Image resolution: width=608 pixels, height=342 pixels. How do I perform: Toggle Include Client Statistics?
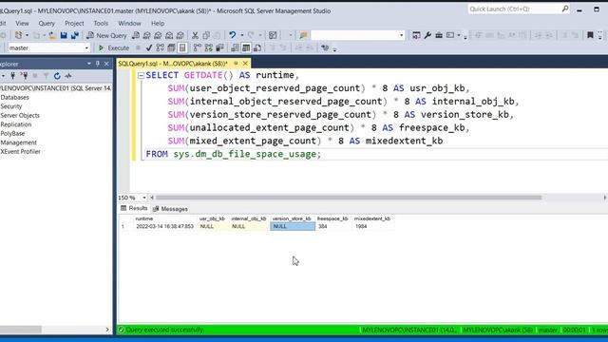pos(219,47)
